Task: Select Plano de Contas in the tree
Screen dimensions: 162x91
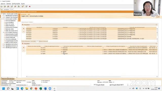Action: [x=10, y=24]
